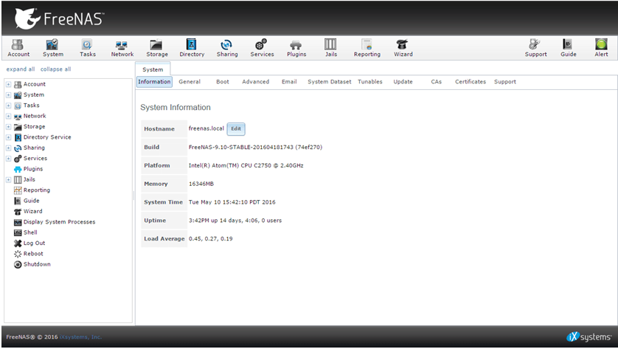
Task: Switch to the Boot tab
Action: (222, 82)
